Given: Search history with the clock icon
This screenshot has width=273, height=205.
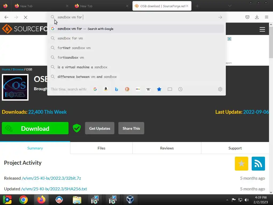Looking at the screenshot, I should (180, 89).
